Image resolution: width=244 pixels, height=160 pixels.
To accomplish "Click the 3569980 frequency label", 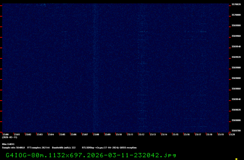I will coord(236,25).
